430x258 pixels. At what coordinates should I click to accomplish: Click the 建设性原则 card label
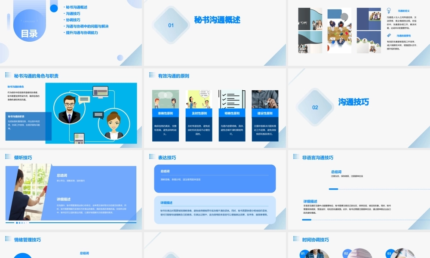[265, 113]
